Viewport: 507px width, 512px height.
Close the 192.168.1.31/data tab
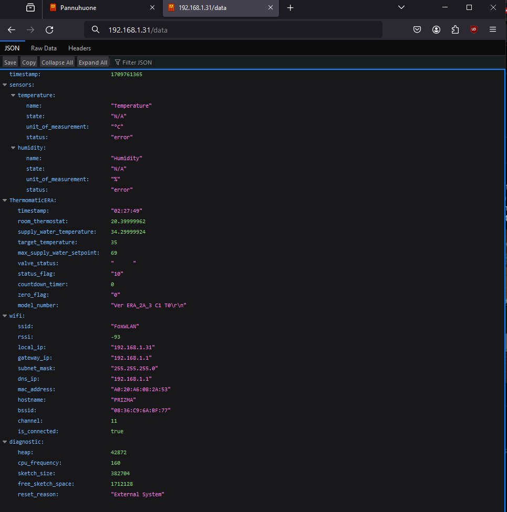pos(271,7)
